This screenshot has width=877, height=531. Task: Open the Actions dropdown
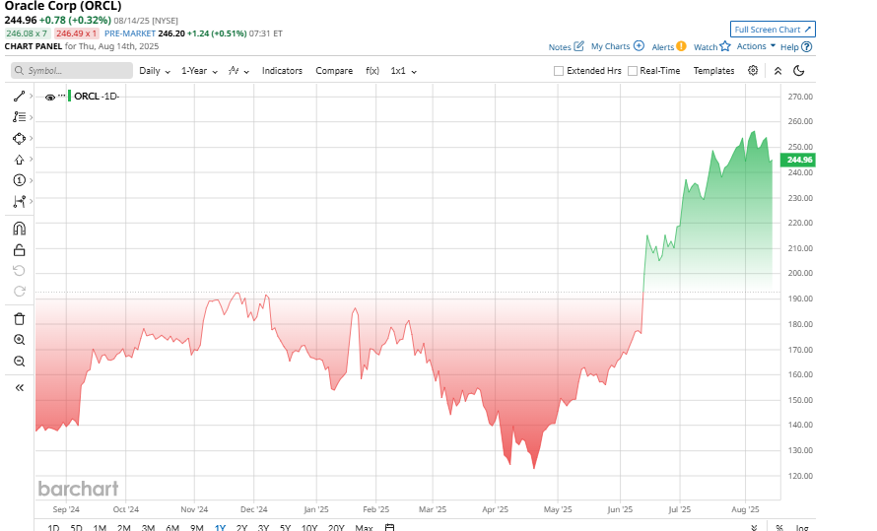click(756, 46)
